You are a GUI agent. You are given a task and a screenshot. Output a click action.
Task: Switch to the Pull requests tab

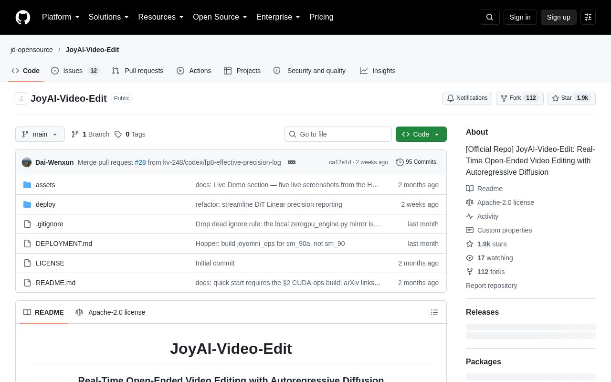[137, 71]
